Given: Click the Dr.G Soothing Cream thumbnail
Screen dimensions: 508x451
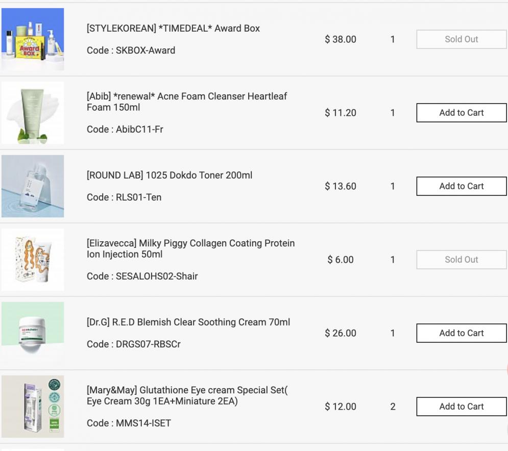Looking at the screenshot, I should click(33, 333).
